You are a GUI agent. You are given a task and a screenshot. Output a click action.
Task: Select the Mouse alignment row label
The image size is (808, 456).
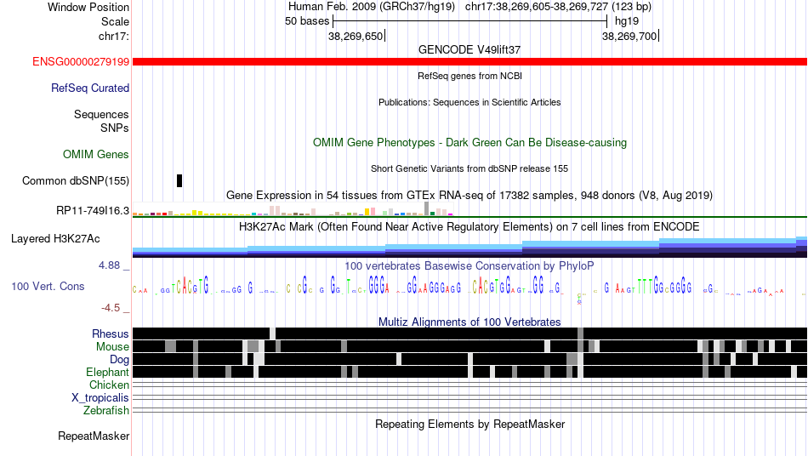112,347
